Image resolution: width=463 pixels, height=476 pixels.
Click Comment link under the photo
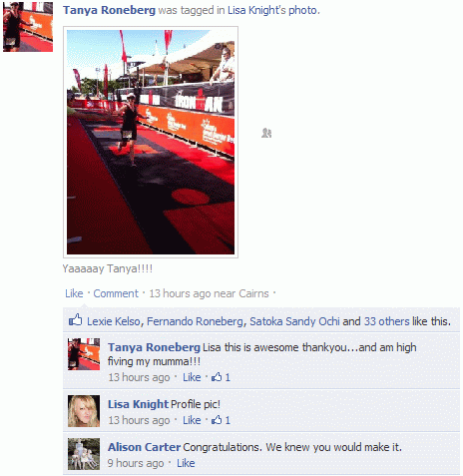point(116,293)
